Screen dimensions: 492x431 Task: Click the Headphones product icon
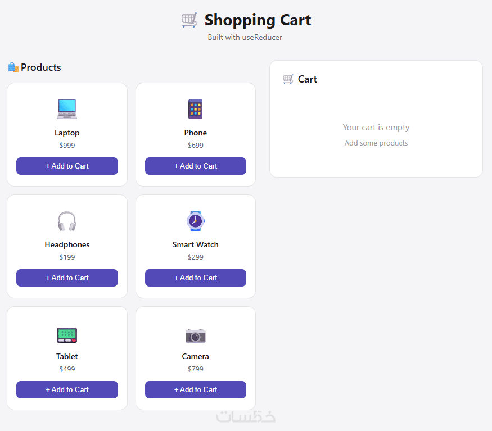[67, 221]
